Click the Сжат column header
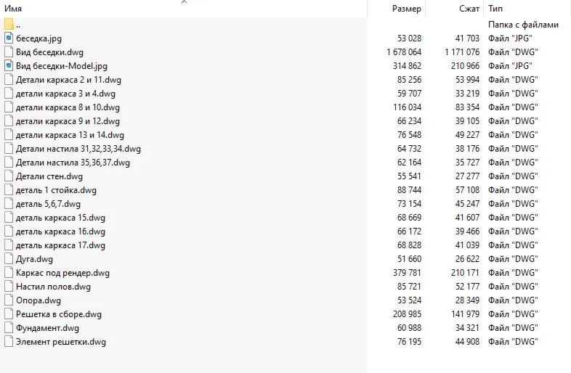 pyautogui.click(x=469, y=9)
